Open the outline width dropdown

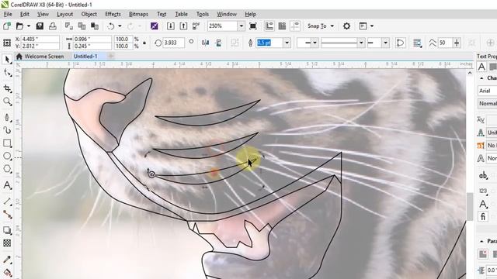pyautogui.click(x=287, y=43)
